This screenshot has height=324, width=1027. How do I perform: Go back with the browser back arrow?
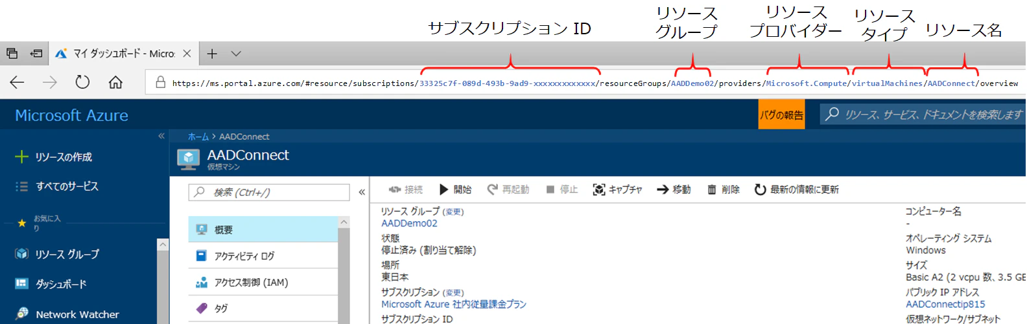coord(18,82)
